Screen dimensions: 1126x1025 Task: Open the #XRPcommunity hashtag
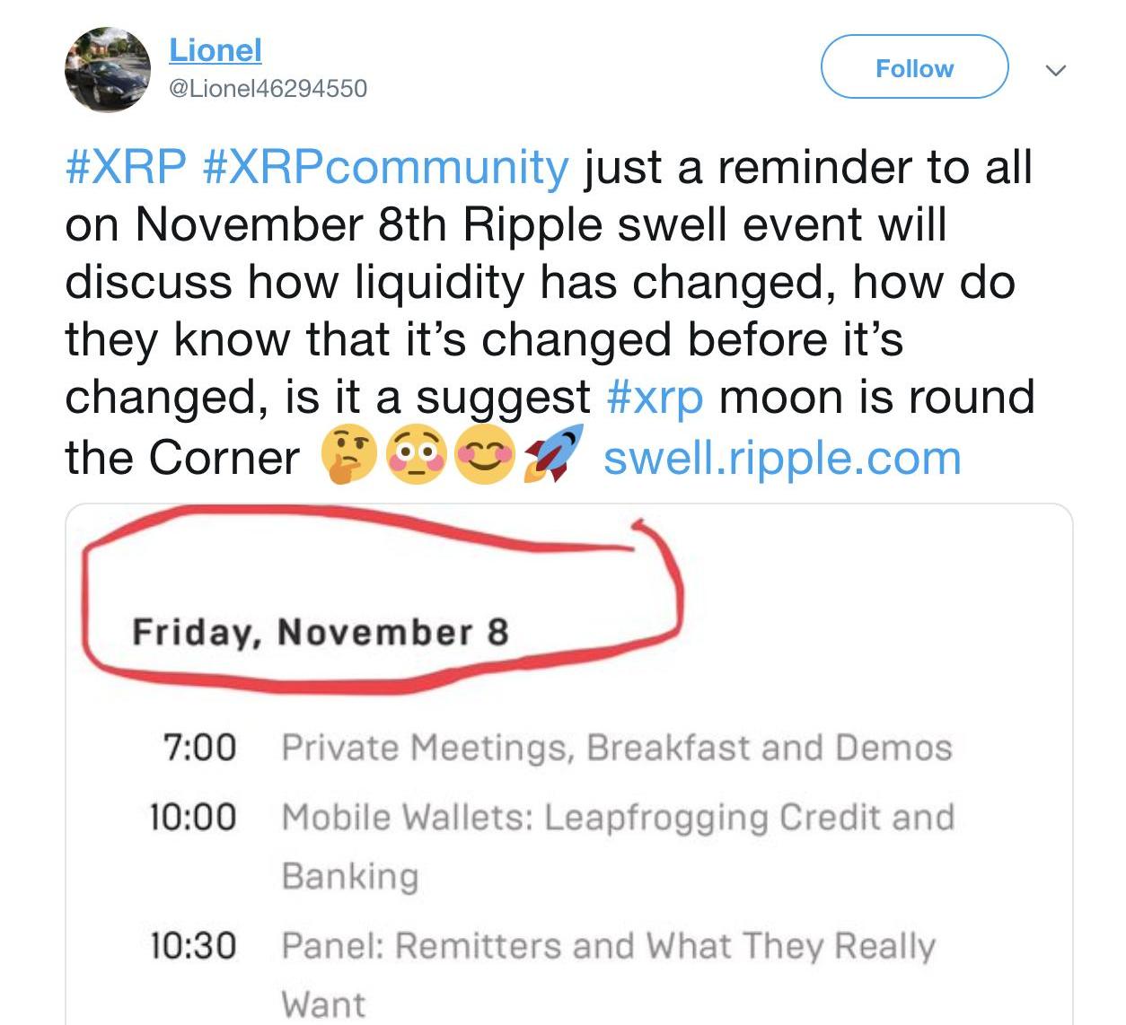click(386, 169)
